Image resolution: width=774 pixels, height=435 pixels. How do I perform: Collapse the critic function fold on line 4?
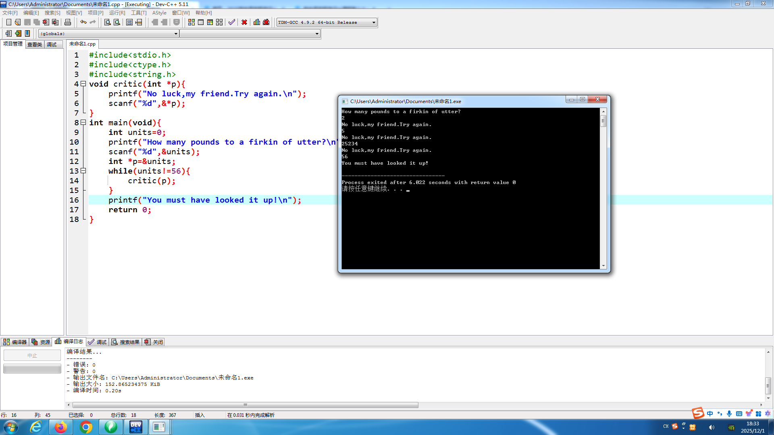click(83, 84)
